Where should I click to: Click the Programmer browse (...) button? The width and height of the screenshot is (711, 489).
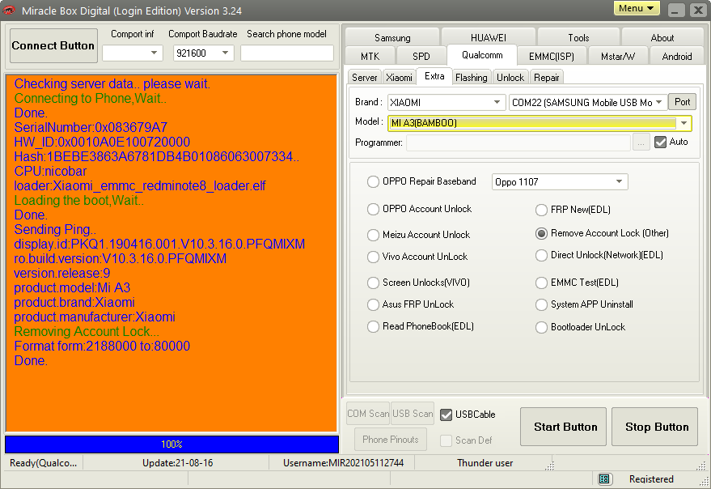[641, 142]
